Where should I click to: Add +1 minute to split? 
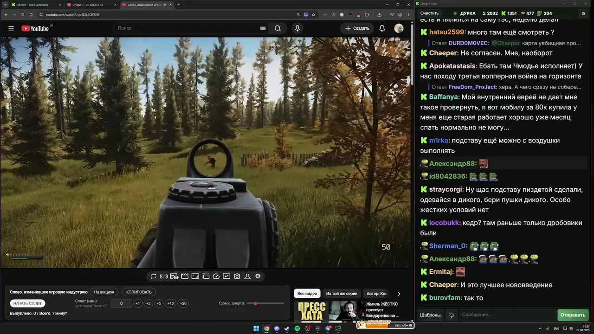137,303
